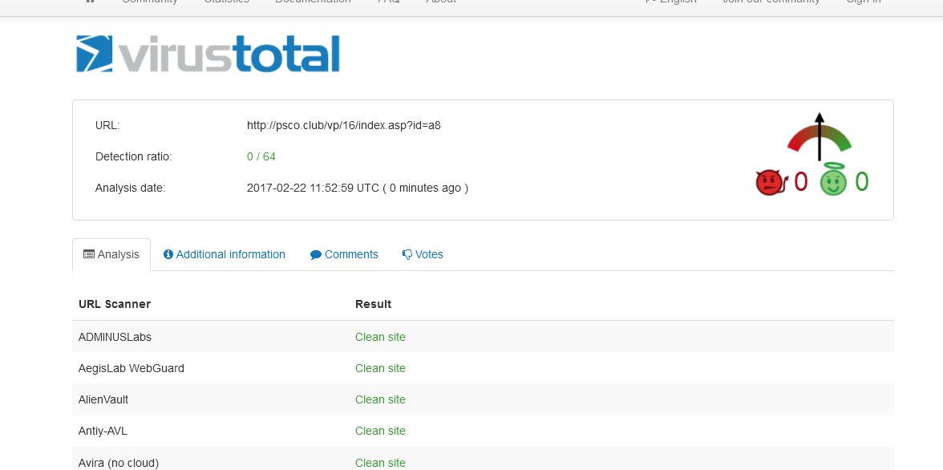
Task: Open the Documentation menu item
Action: point(313,2)
